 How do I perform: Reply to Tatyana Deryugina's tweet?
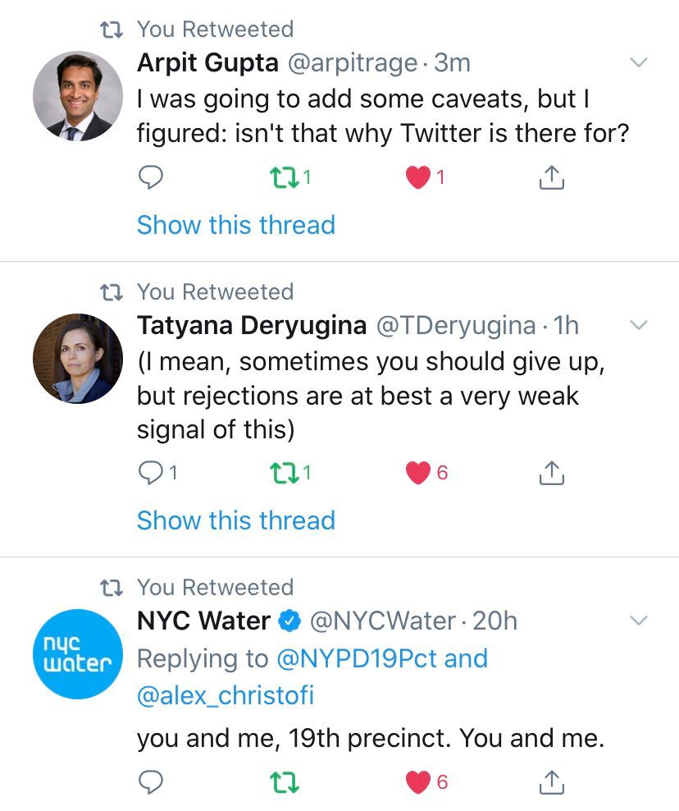click(151, 472)
